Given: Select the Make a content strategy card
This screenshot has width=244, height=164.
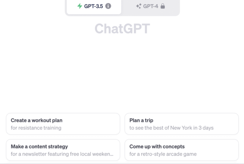Looking at the screenshot, I should tap(63, 150).
